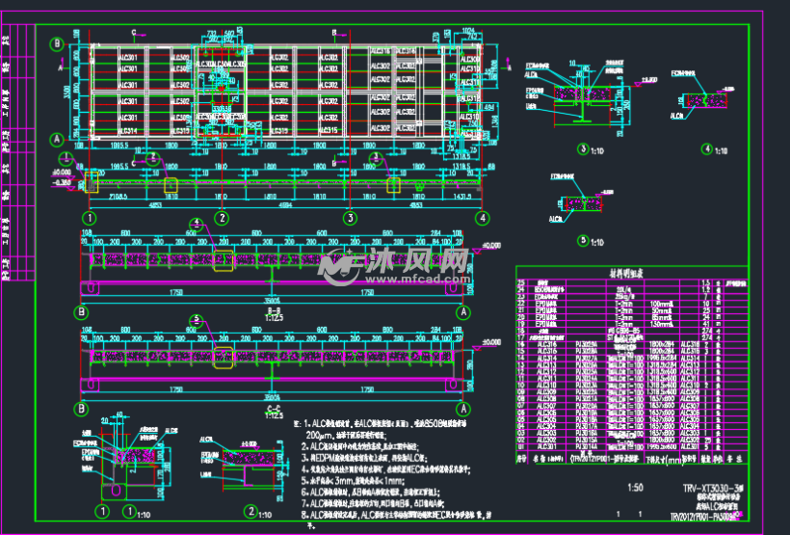Image resolution: width=790 pixels, height=535 pixels.
Task: Click grid axis bubble 4 under the plan
Action: tap(481, 219)
